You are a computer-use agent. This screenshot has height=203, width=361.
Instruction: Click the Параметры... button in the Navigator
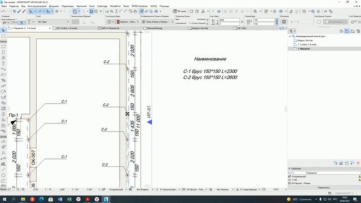[324, 188]
